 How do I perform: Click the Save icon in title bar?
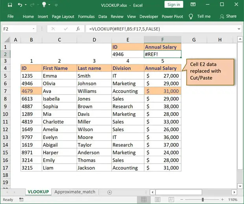(x=10, y=5)
